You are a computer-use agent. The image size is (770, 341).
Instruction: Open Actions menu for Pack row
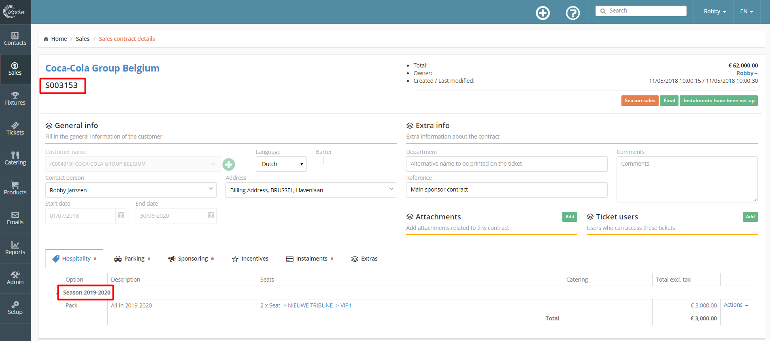click(736, 305)
